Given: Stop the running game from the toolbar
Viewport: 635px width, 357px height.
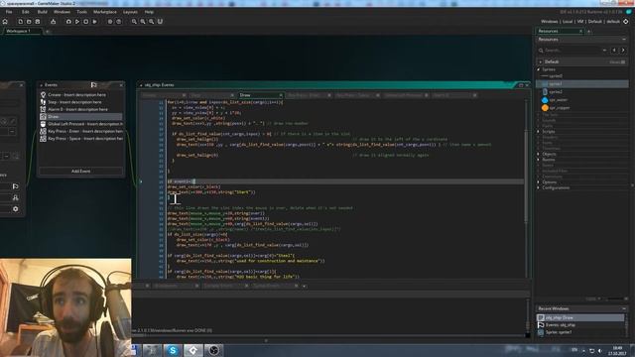Looking at the screenshot, I should coord(86,22).
